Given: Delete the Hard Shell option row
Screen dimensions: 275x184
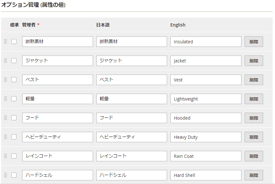Looking at the screenshot, I should coord(253,175).
